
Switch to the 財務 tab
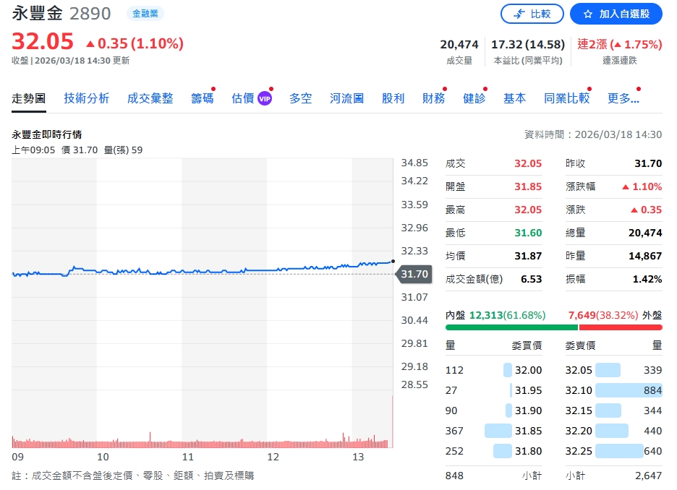(x=433, y=98)
